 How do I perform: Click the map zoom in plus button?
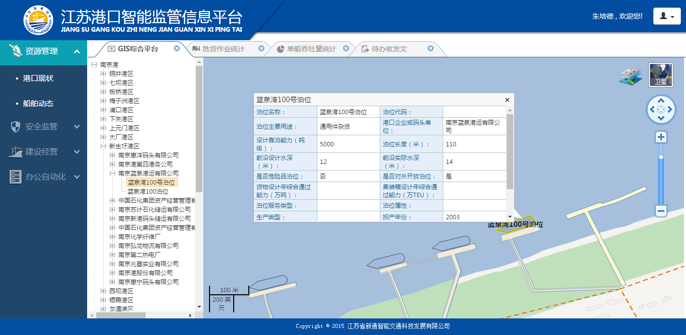pyautogui.click(x=661, y=137)
